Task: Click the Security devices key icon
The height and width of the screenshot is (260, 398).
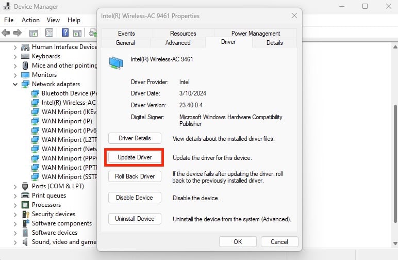Action: (x=26, y=214)
